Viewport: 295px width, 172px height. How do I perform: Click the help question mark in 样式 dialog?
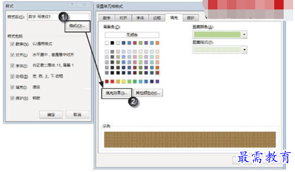(x=72, y=5)
